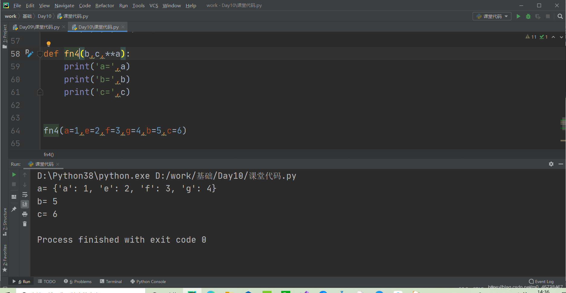
Task: Click the 'Process finished with exit code 0' output
Action: [122, 240]
